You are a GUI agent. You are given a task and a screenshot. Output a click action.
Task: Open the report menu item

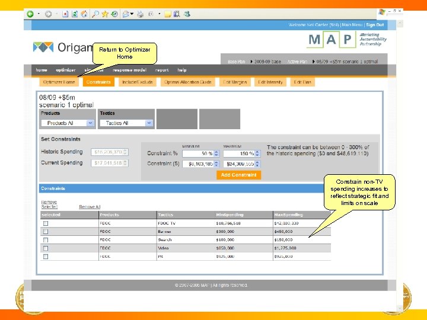162,70
